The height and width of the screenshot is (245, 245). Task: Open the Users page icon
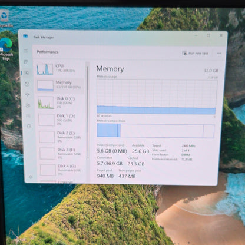[28, 105]
